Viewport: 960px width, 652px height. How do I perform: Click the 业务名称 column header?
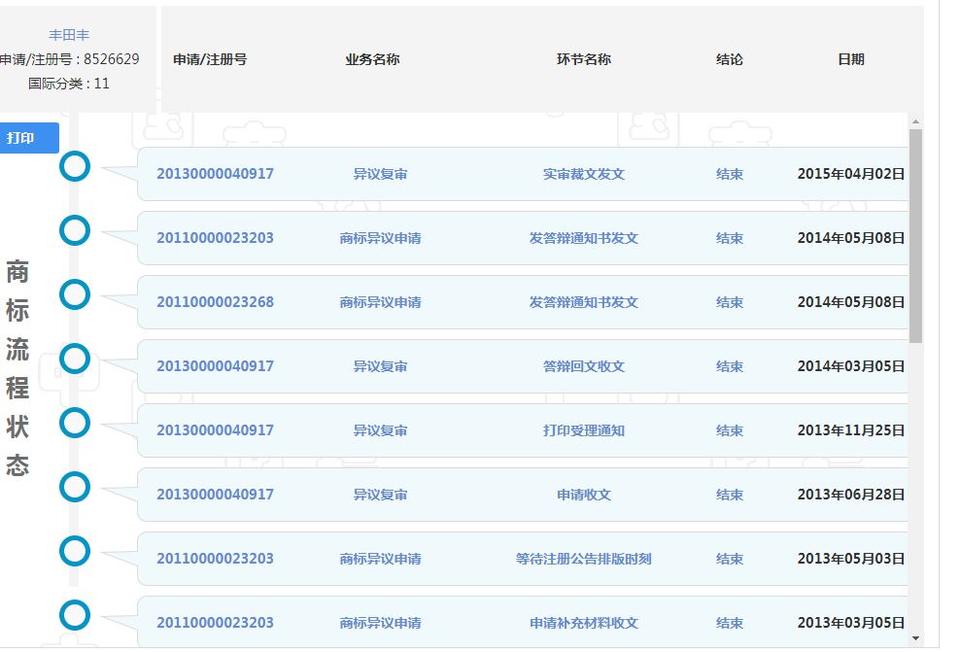click(x=372, y=59)
